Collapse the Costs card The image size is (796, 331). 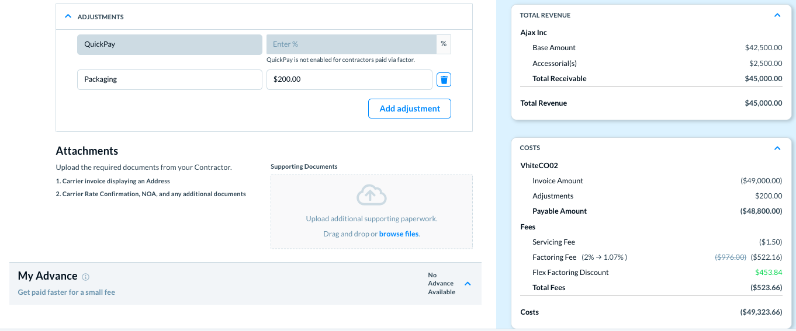point(777,148)
